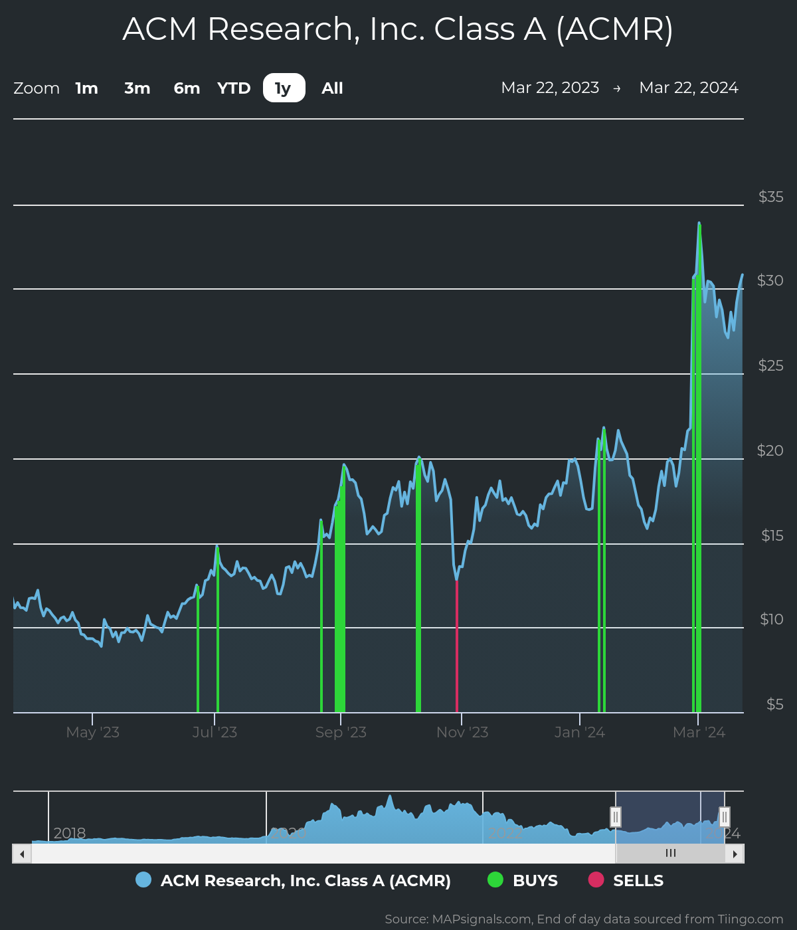797x930 pixels.
Task: Select the 1m zoom option
Action: coord(86,88)
